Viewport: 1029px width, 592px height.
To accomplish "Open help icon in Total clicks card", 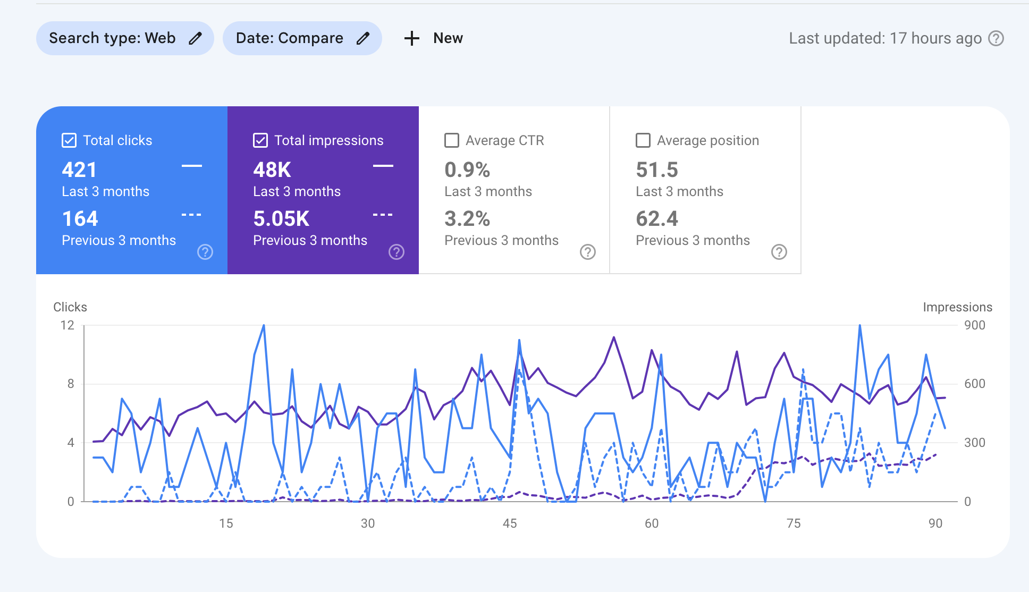I will [205, 252].
